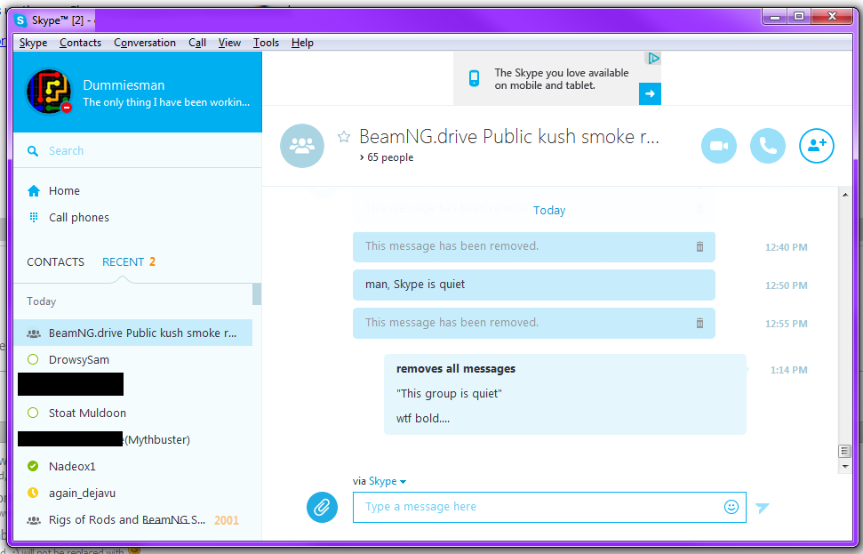Click again_dejavu's away status icon
The height and width of the screenshot is (554, 863).
coord(33,493)
